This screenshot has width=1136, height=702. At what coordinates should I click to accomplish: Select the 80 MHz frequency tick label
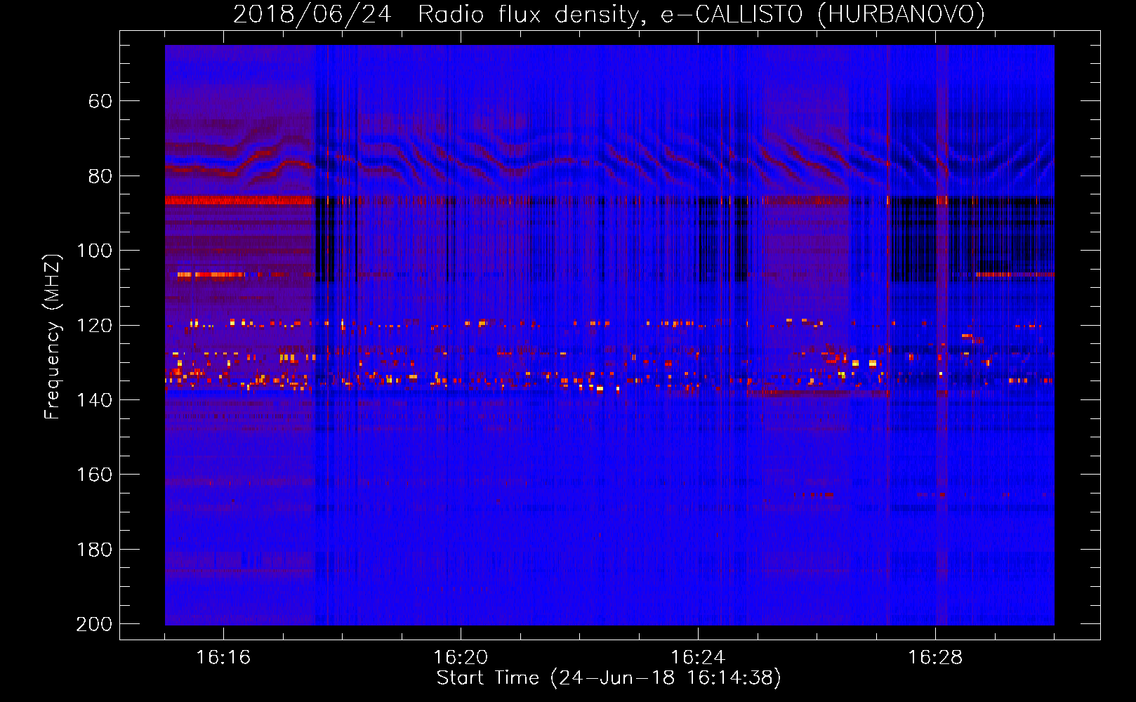[100, 176]
